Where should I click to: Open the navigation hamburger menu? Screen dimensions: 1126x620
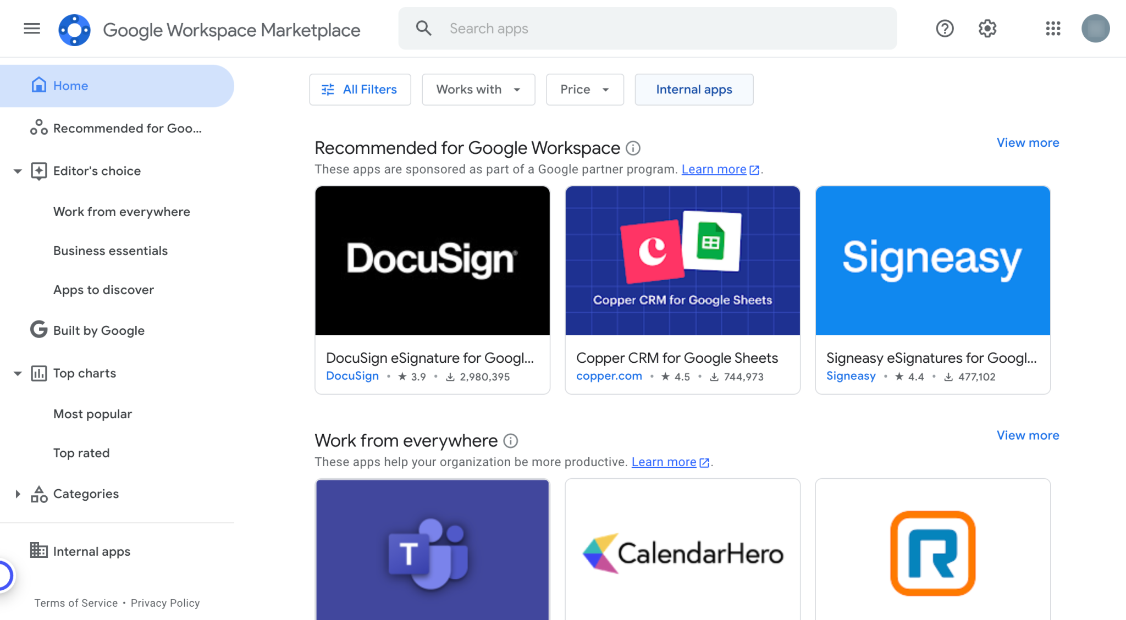coord(31,29)
